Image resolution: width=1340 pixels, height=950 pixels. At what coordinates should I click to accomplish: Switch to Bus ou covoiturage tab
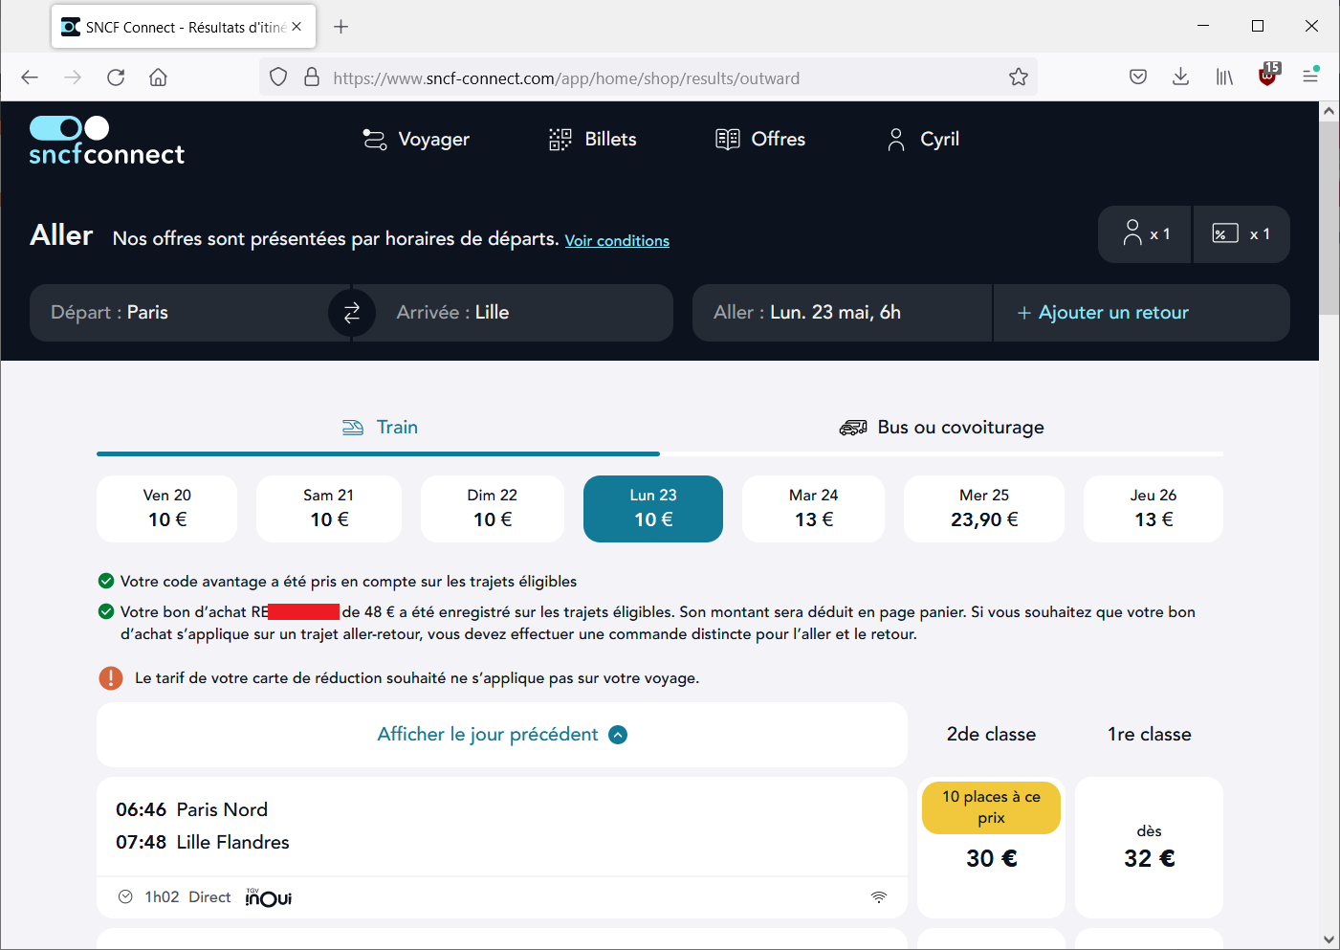(x=942, y=428)
